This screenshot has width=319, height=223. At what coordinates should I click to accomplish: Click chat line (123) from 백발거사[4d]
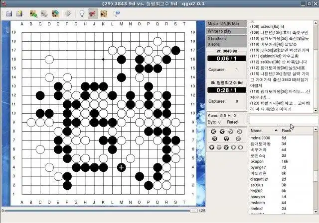280,106
